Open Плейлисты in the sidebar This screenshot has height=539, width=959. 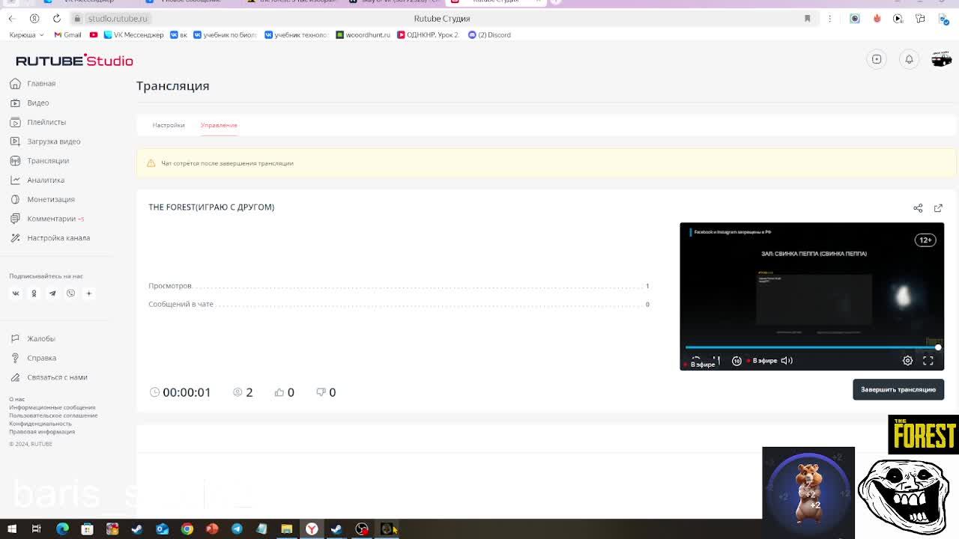coord(38,122)
